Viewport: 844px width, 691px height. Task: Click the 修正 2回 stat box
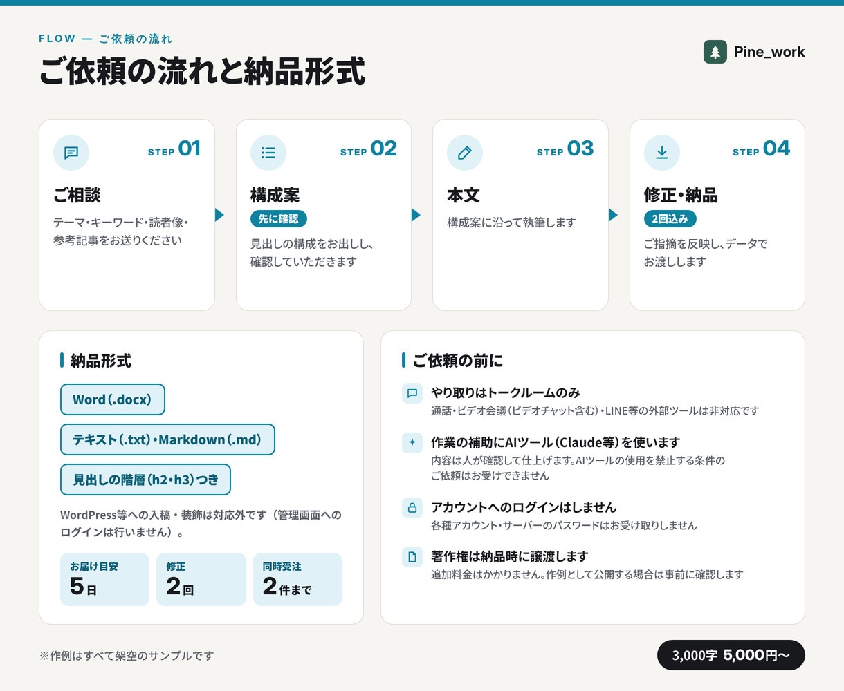(201, 579)
